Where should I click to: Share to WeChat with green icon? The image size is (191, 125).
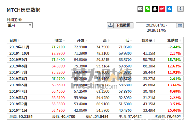click(147, 9)
